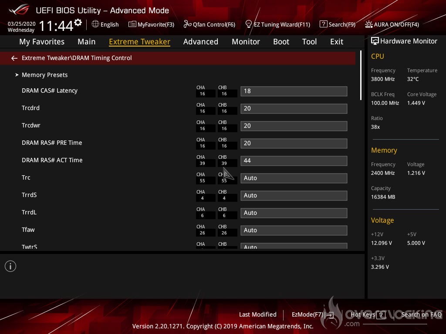Click Extreme Tweaker\DRAM Timing Control breadcrumb
The image size is (446, 334).
pos(77,58)
